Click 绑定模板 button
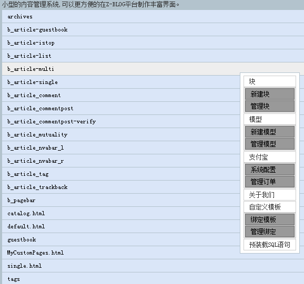Viewport: 304px width, 284px height. [270, 219]
